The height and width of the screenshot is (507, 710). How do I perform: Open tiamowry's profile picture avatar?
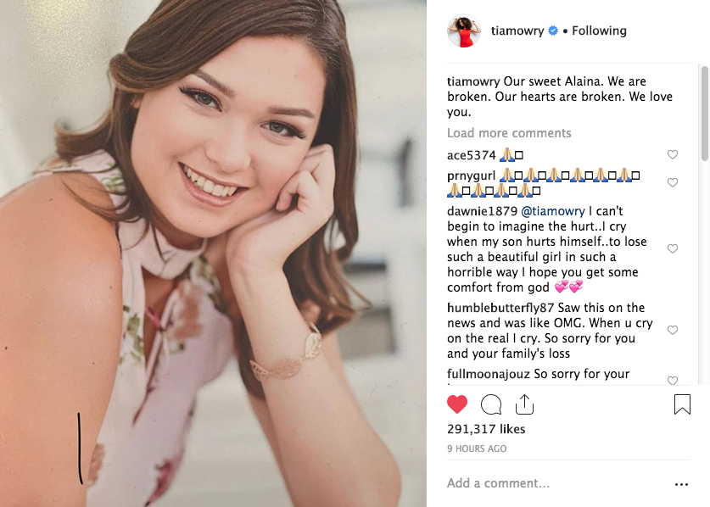tap(464, 31)
